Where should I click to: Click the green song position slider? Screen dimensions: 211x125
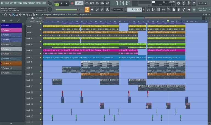coord(68,10)
